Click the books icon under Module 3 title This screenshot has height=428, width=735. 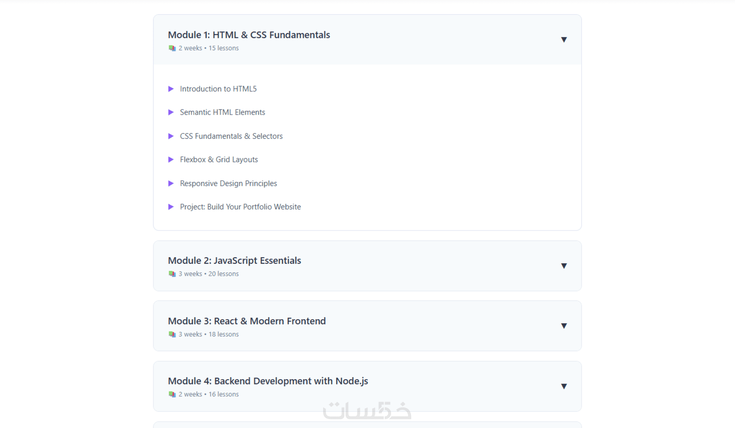point(172,334)
